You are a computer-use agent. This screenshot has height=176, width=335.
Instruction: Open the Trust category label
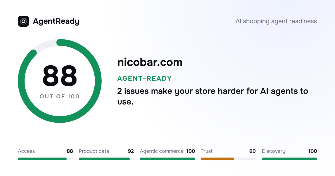207,151
